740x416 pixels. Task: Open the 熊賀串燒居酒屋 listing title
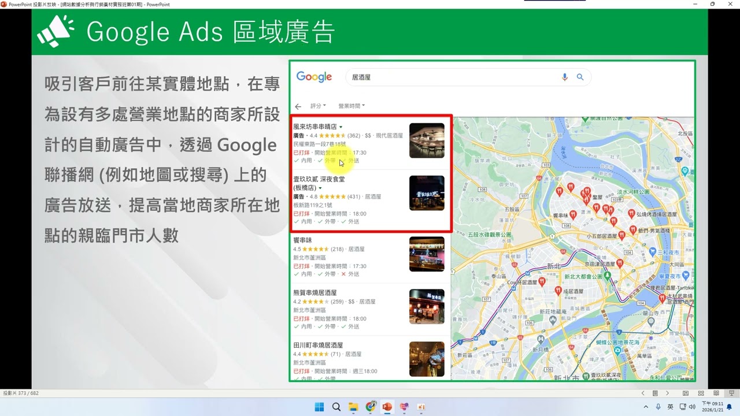(314, 293)
